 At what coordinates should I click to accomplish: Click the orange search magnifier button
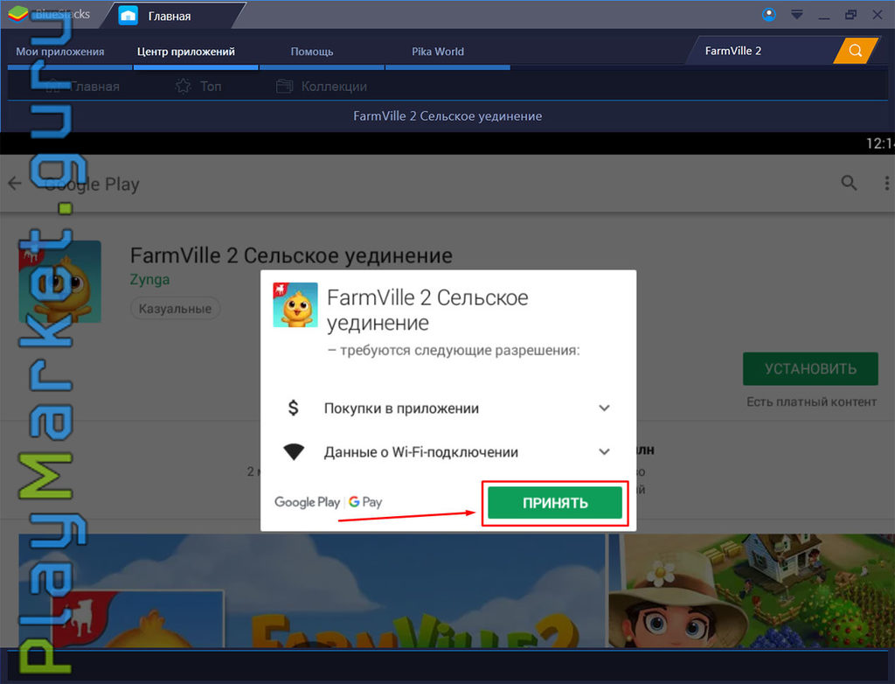pyautogui.click(x=855, y=51)
